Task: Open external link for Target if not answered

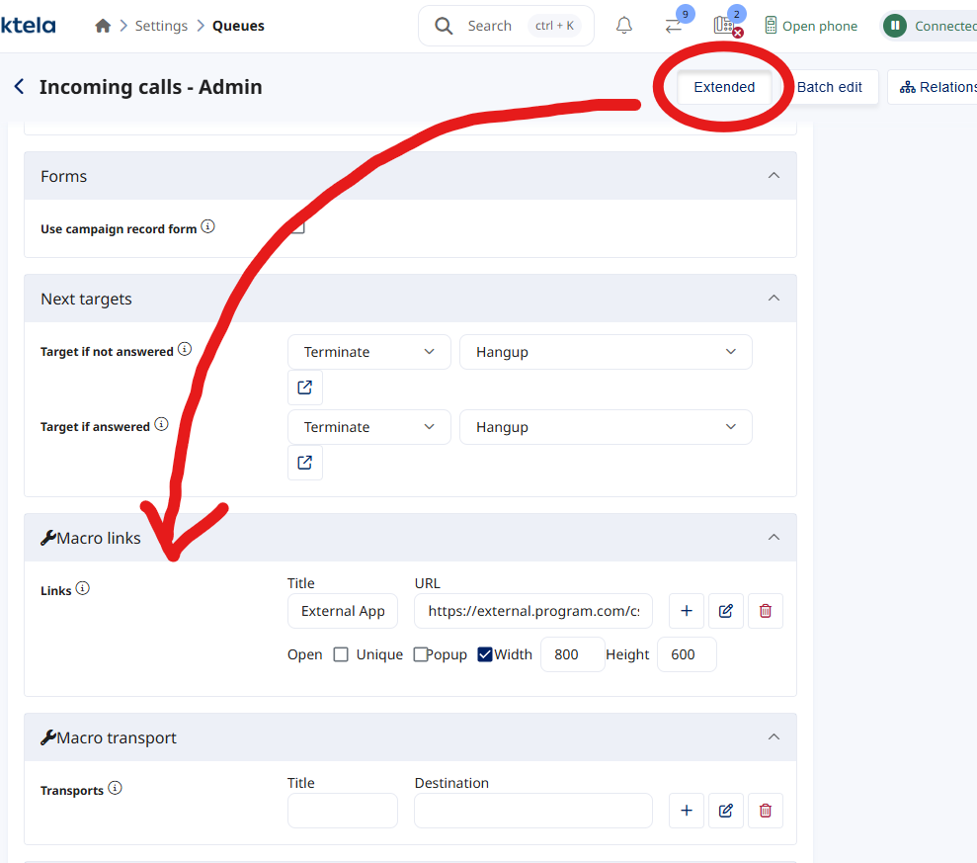Action: coord(305,388)
